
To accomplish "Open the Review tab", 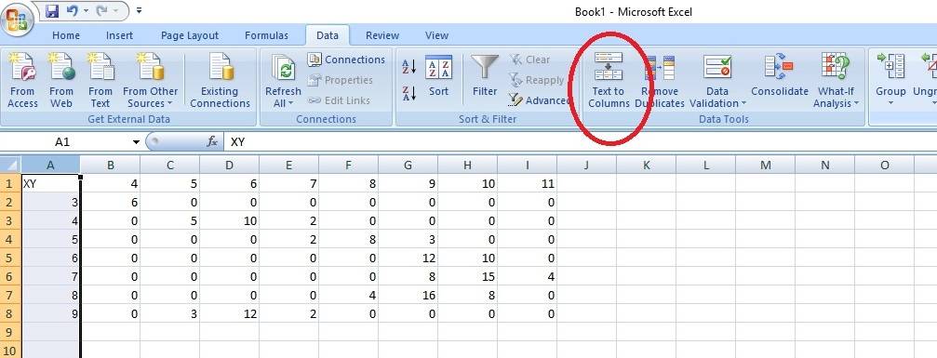I will point(382,35).
